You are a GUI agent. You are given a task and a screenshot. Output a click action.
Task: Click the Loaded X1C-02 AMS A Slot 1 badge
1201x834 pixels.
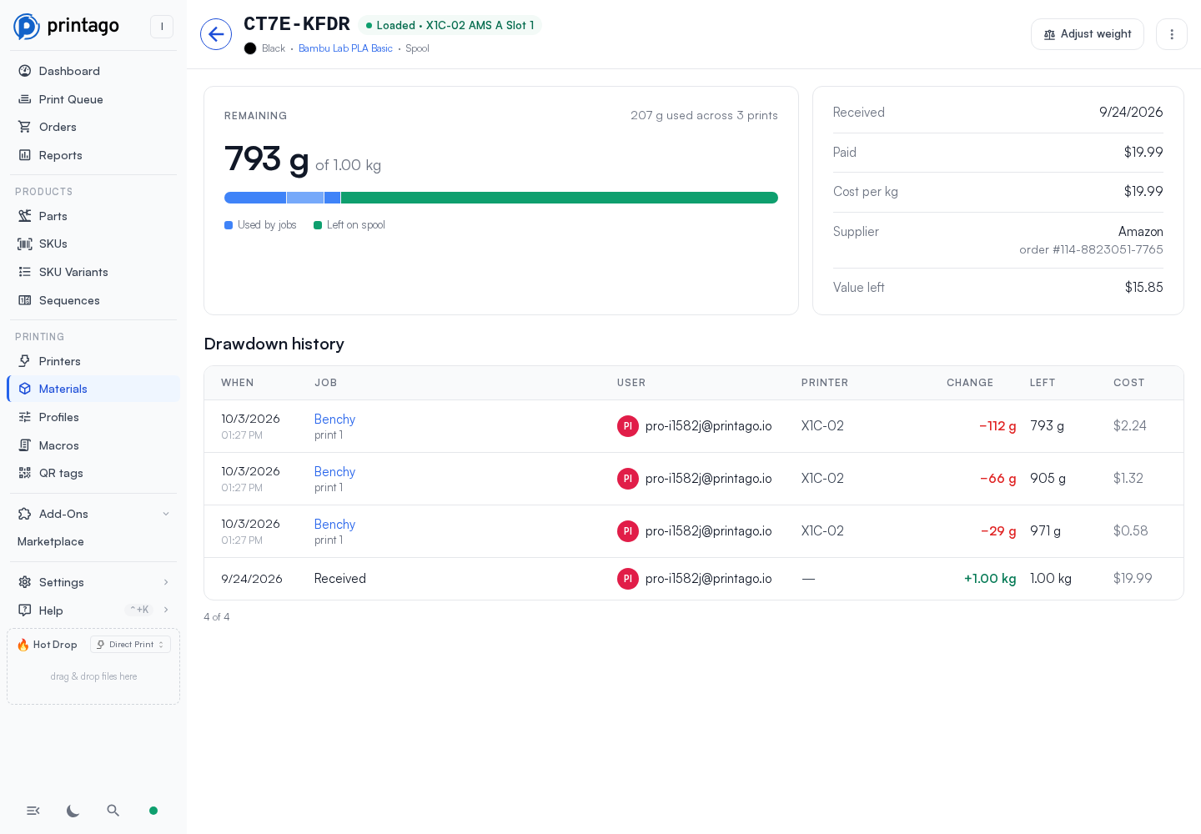pyautogui.click(x=450, y=26)
